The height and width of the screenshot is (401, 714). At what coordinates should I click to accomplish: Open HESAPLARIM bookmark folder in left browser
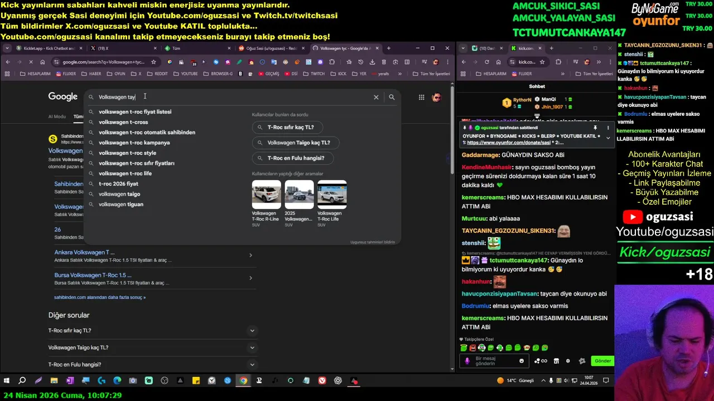pyautogui.click(x=35, y=74)
